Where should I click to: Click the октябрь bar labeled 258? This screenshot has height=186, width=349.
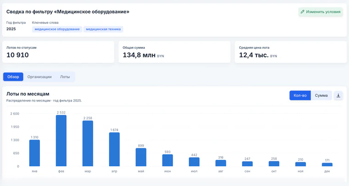click(274, 164)
